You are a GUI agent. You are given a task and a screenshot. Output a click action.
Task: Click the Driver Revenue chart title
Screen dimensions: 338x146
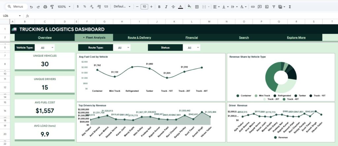pos(238,105)
